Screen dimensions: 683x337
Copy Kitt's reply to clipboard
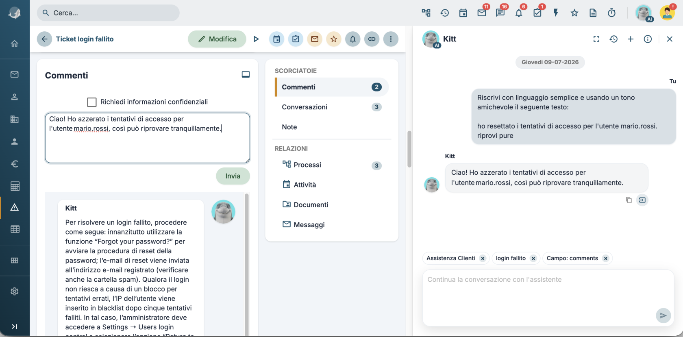[x=629, y=200]
